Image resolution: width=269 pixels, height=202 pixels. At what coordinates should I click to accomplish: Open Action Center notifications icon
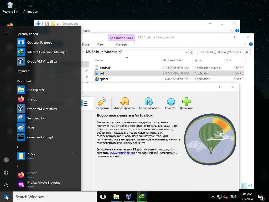261,197
